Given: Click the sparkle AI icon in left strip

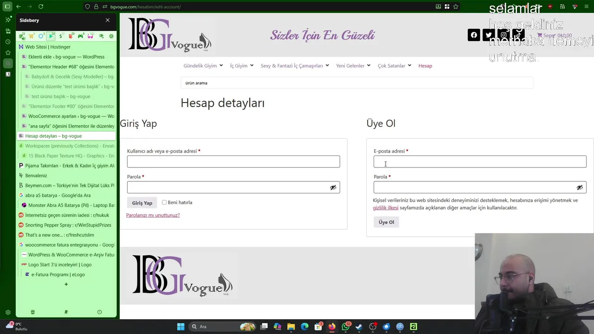Looking at the screenshot, I should [x=8, y=19].
